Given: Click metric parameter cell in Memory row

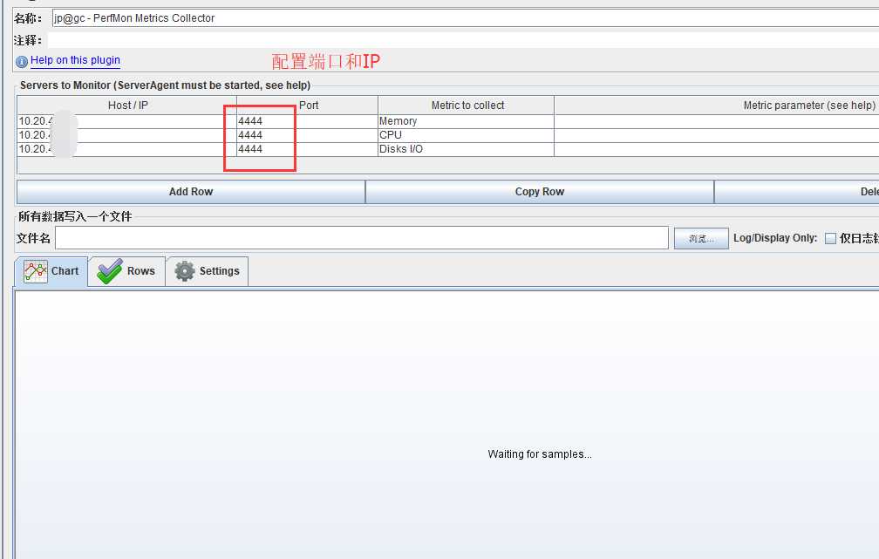Looking at the screenshot, I should [717, 121].
